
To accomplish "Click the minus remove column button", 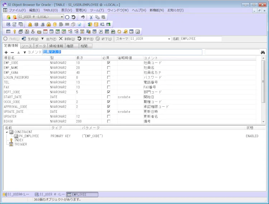I will coord(12,52).
